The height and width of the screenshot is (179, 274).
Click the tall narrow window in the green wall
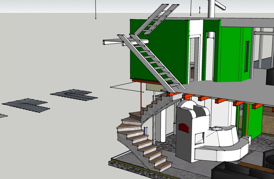pos(247,56)
